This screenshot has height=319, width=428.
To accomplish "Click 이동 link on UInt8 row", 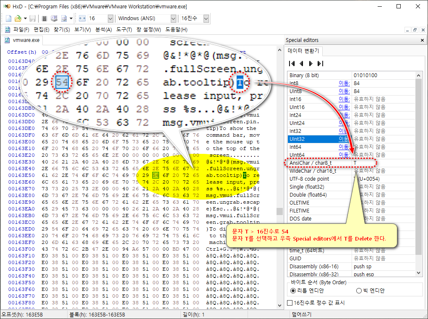I will (x=344, y=91).
